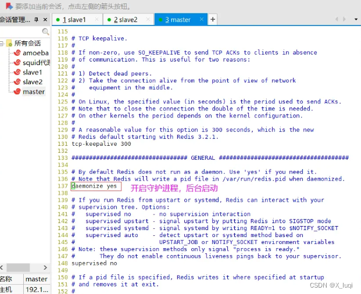Close the 1 slave1 tab
This screenshot has width=361, height=294.
click(96, 20)
